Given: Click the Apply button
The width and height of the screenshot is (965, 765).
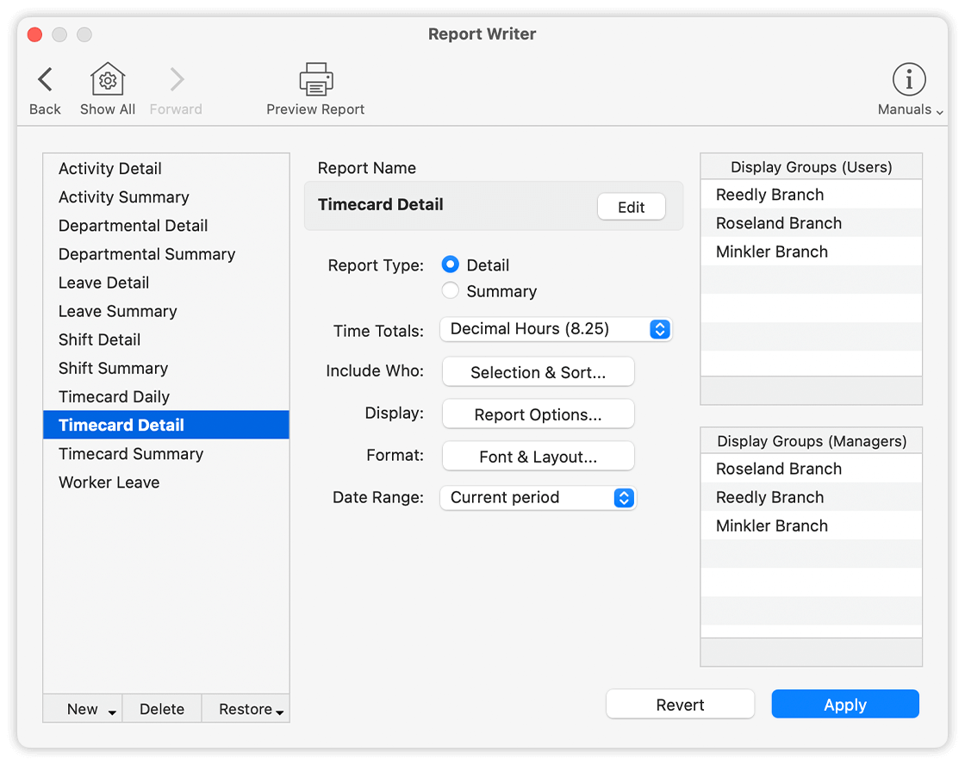Looking at the screenshot, I should tap(844, 705).
